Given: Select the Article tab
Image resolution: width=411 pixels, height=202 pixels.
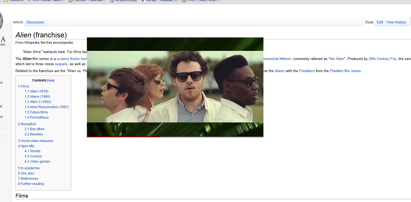Looking at the screenshot, I should pyautogui.click(x=18, y=22).
